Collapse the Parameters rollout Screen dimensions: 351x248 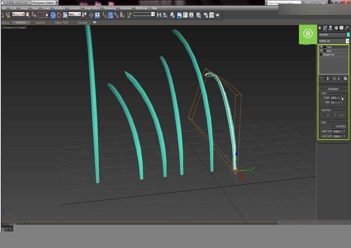[333, 89]
